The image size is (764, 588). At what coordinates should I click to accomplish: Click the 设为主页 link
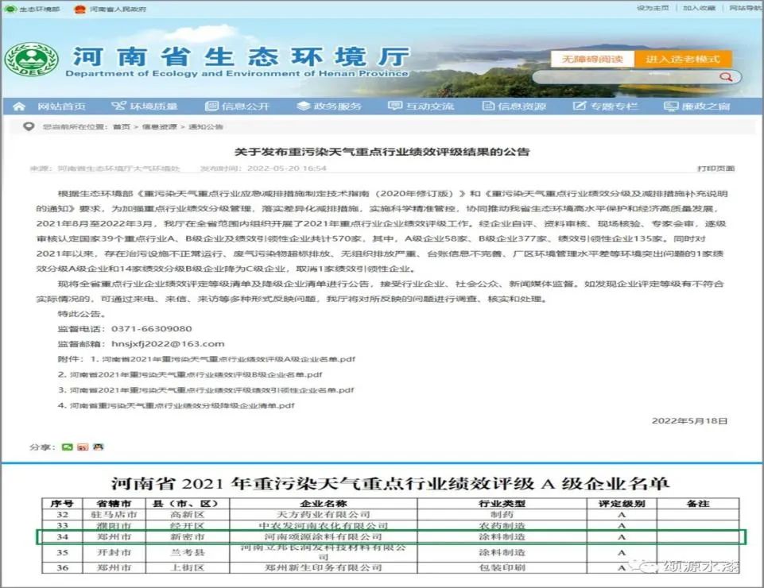coord(653,8)
